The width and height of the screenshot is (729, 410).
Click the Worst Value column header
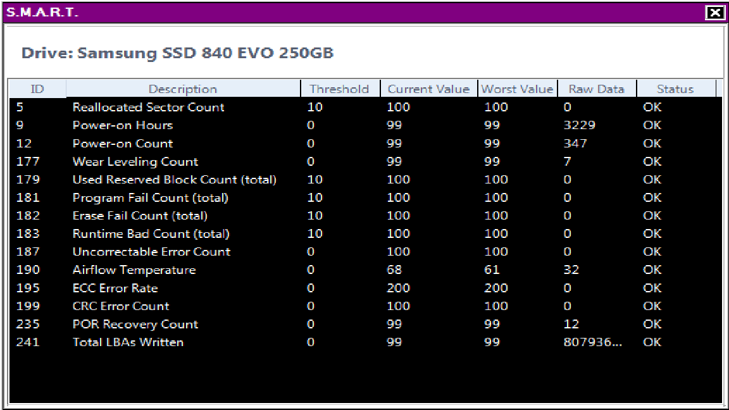pyautogui.click(x=518, y=89)
